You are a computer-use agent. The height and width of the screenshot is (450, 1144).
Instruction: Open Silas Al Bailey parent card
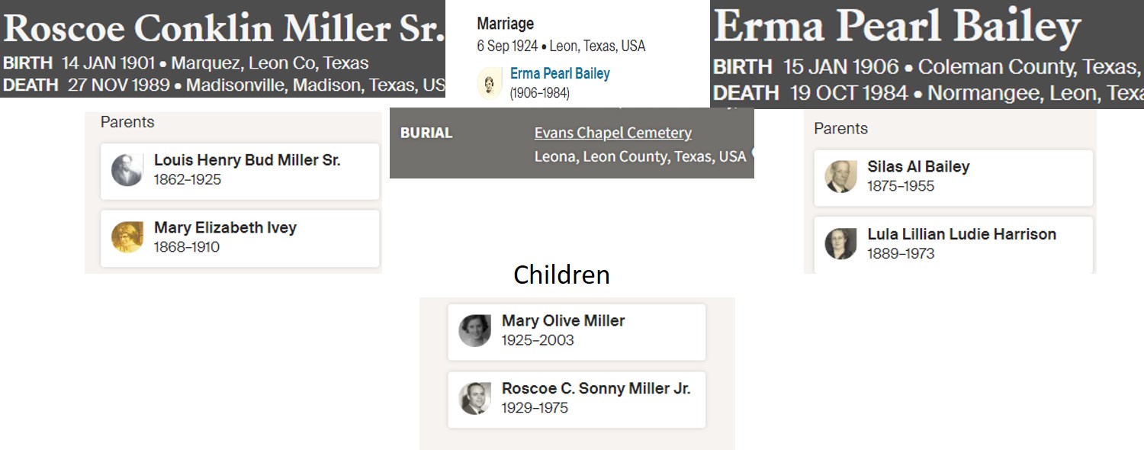tap(953, 178)
